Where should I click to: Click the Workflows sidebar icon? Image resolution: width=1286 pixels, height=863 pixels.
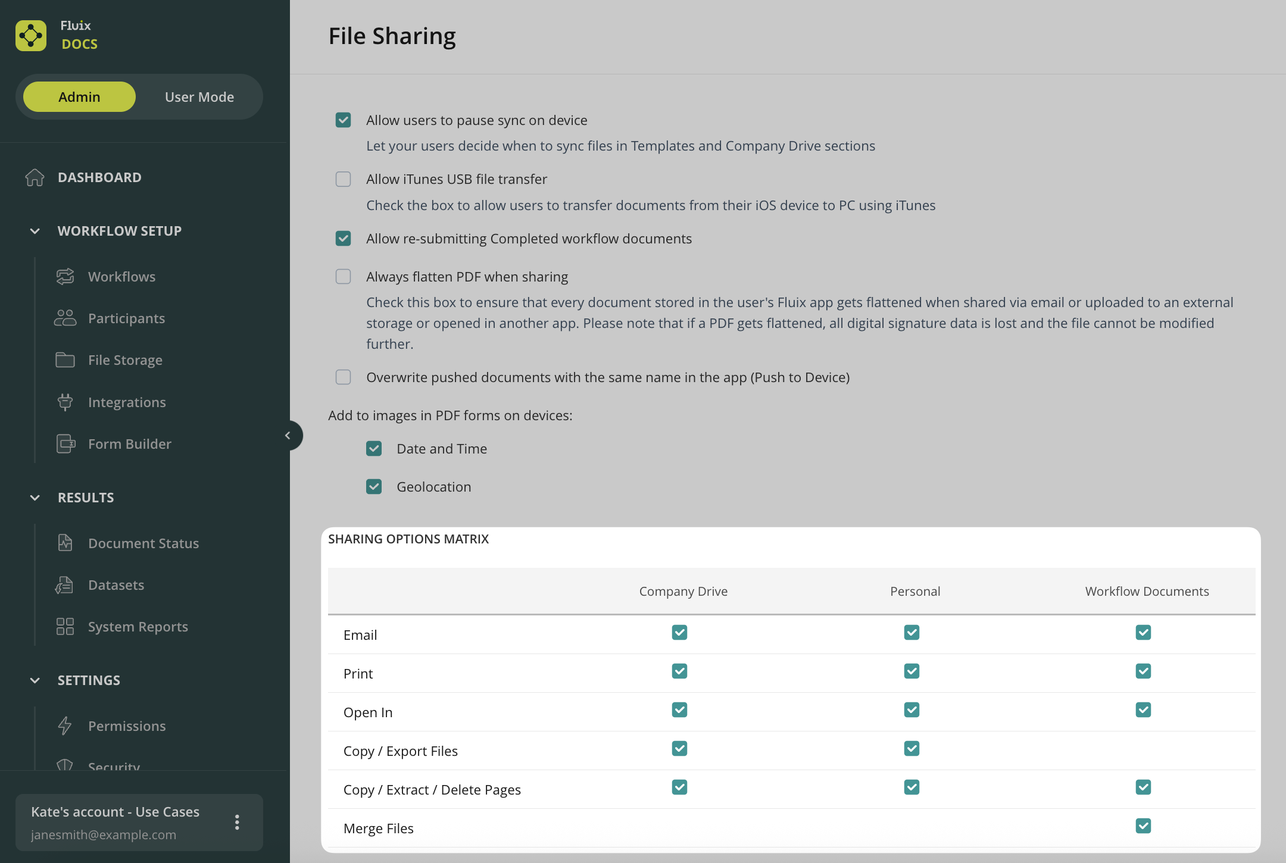(x=65, y=277)
